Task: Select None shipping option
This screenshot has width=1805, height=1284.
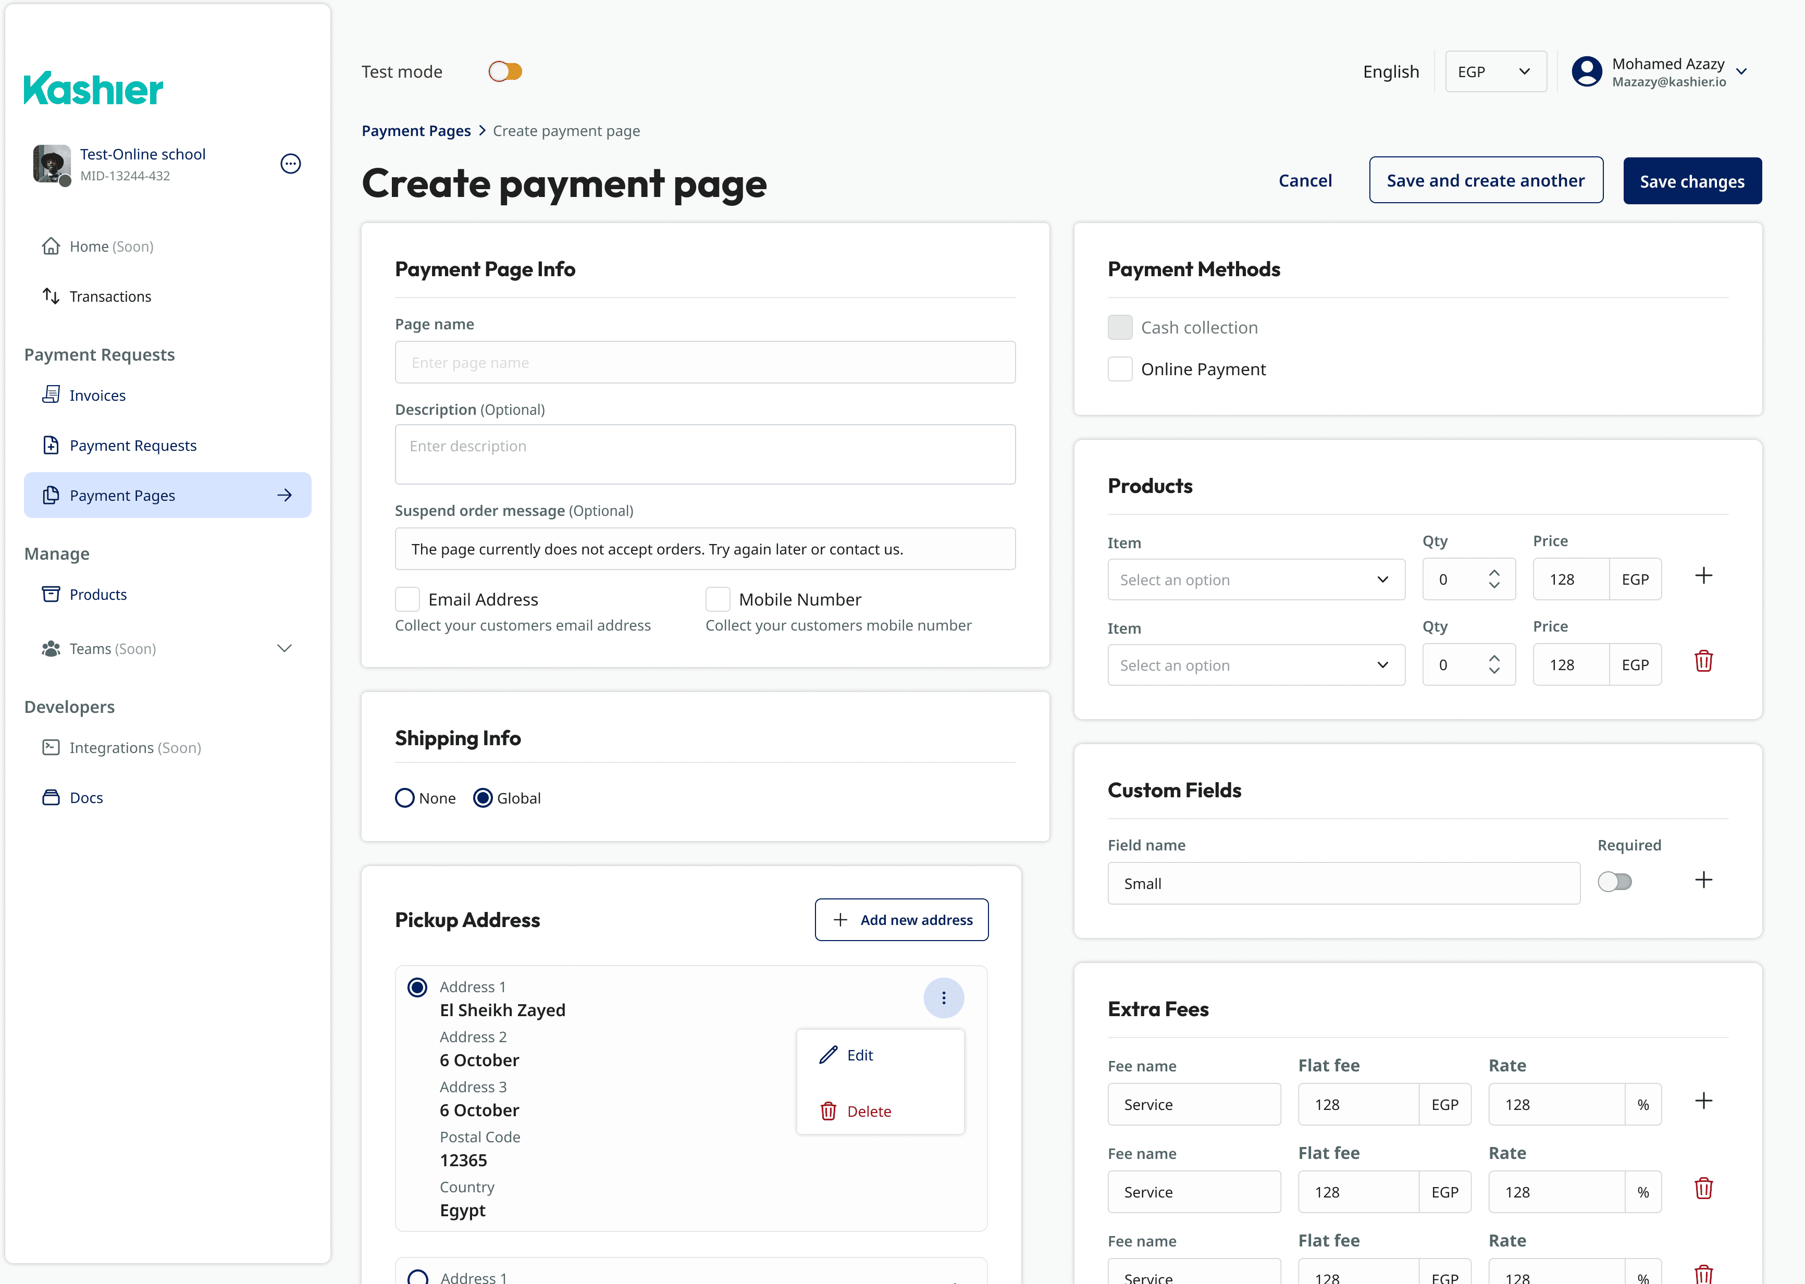Action: click(405, 798)
